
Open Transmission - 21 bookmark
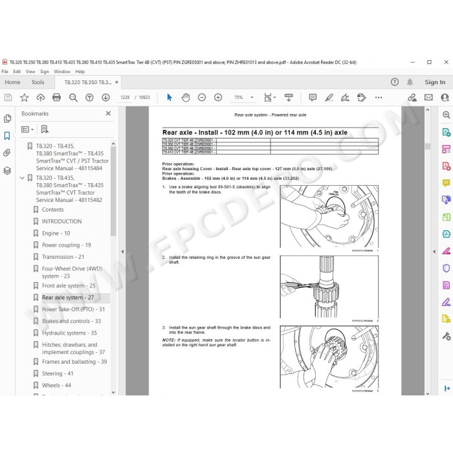63,257
